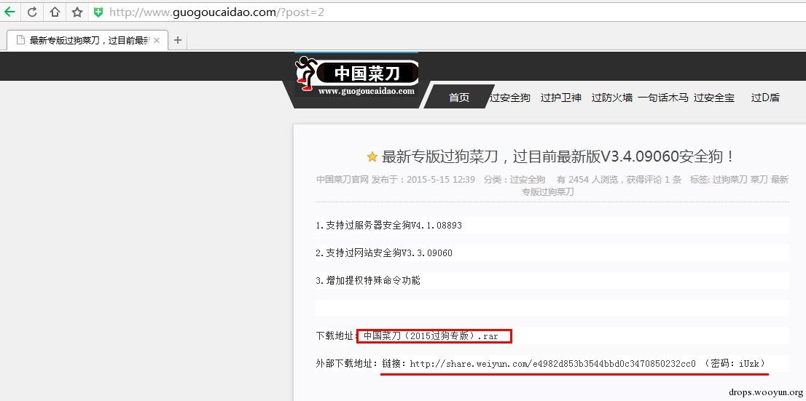The image size is (806, 401).
Task: Open the 过D盾 navigation item
Action: pyautogui.click(x=765, y=97)
